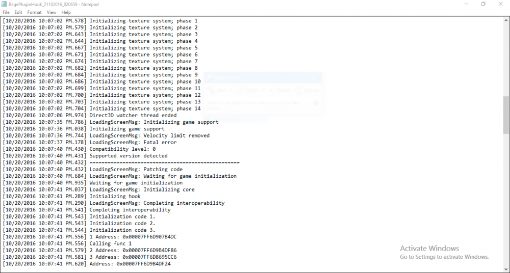Click the 'Initialization code 1.' line
Viewport: 510px width, 273px height.
[x=80, y=216]
